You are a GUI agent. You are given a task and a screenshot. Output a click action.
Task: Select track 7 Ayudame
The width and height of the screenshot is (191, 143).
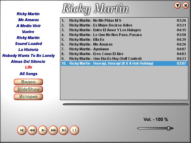(x=124, y=49)
